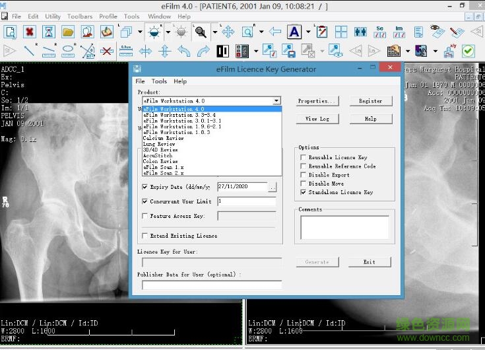Click the open folder toolbar icon
The width and height of the screenshot is (485, 350).
pos(67,32)
